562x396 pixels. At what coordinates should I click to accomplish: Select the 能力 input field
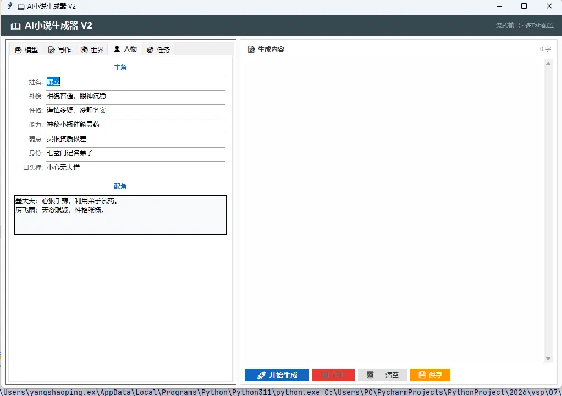135,125
